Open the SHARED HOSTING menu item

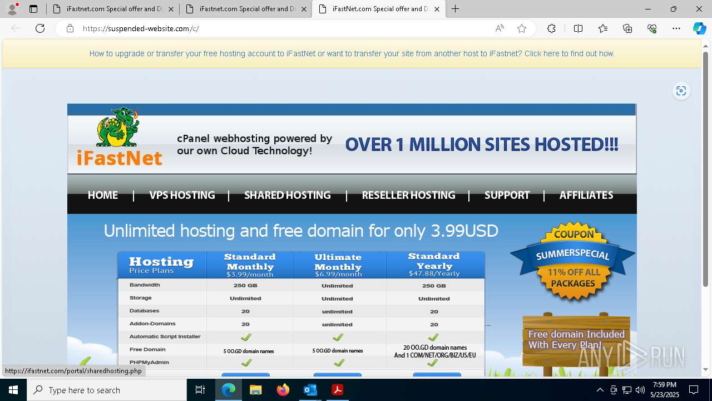click(288, 195)
